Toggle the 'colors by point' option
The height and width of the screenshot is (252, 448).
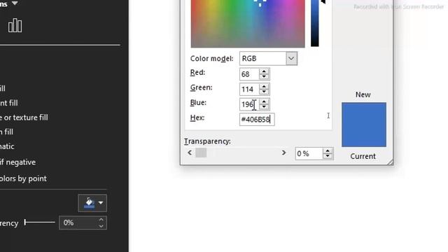(x=23, y=178)
